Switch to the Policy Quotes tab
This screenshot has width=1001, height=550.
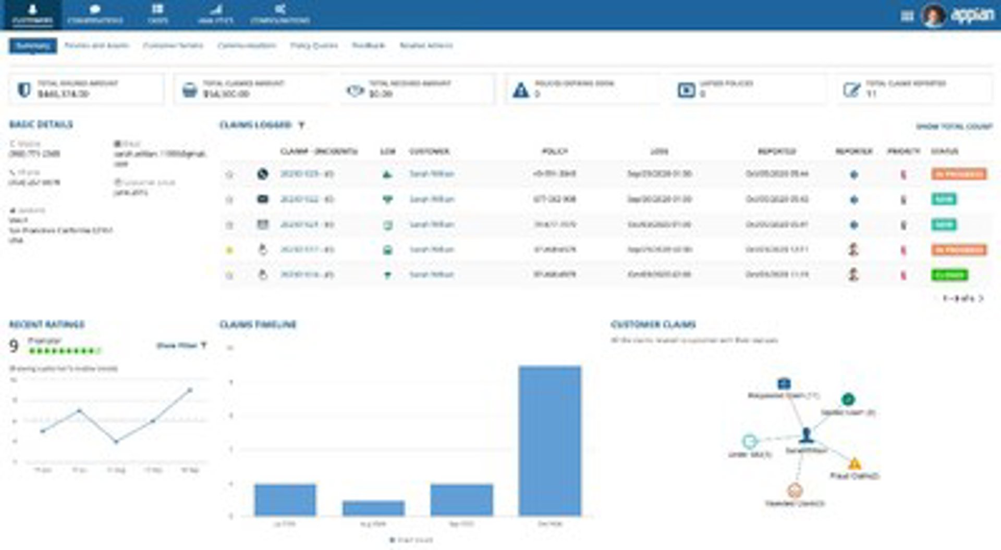(313, 46)
